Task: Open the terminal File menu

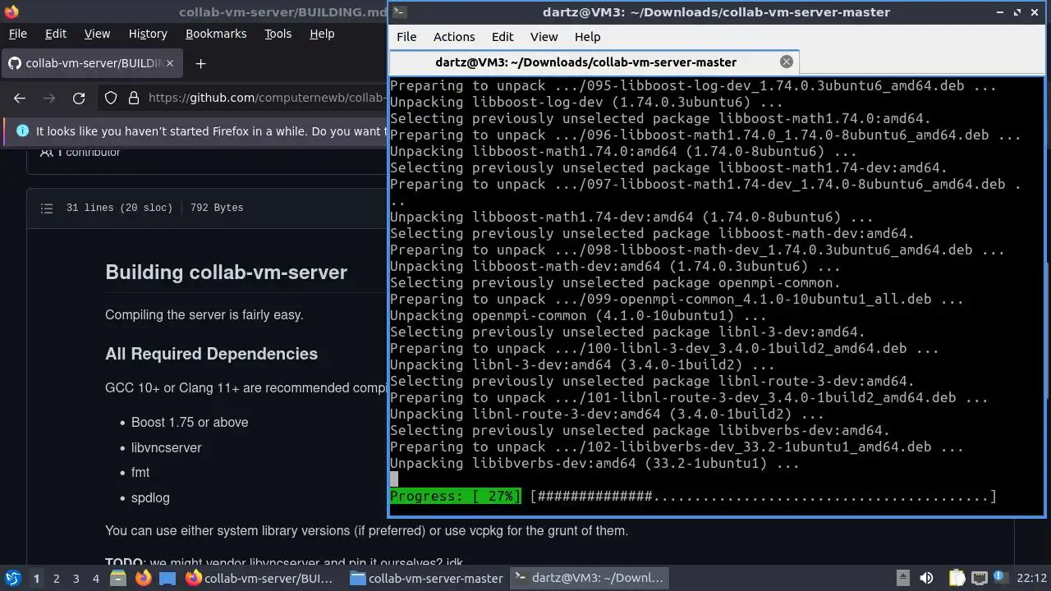Action: click(406, 37)
